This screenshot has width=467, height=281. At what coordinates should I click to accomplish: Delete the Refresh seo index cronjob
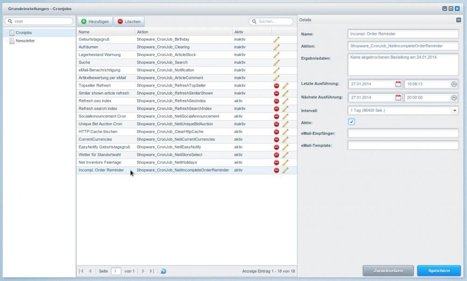[276, 101]
